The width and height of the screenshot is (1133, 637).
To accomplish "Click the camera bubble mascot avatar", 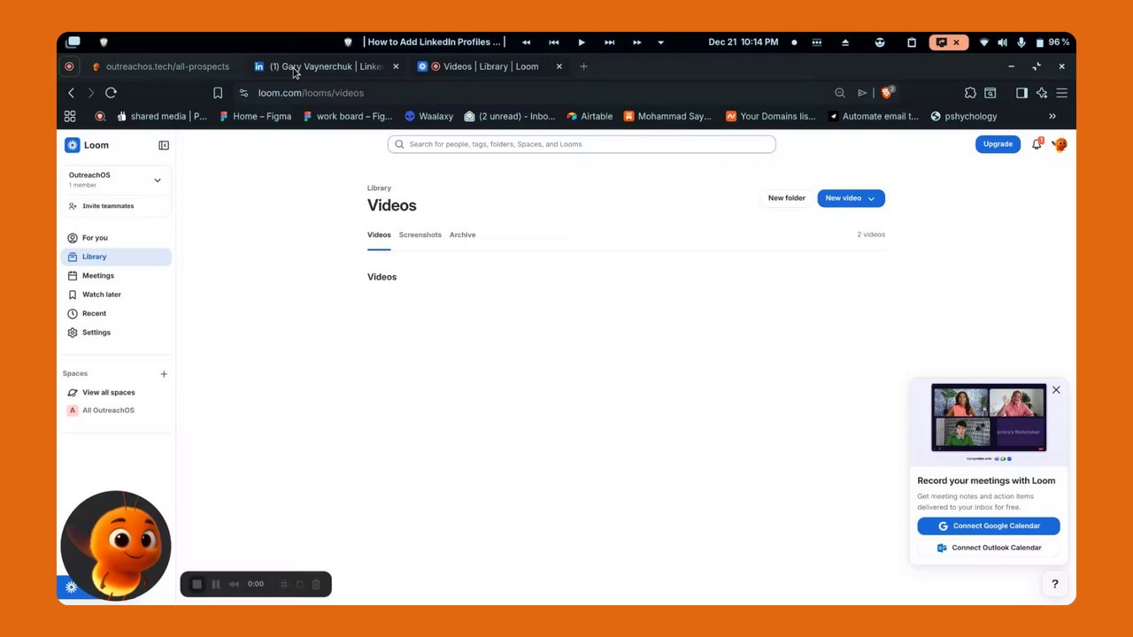I will point(116,545).
